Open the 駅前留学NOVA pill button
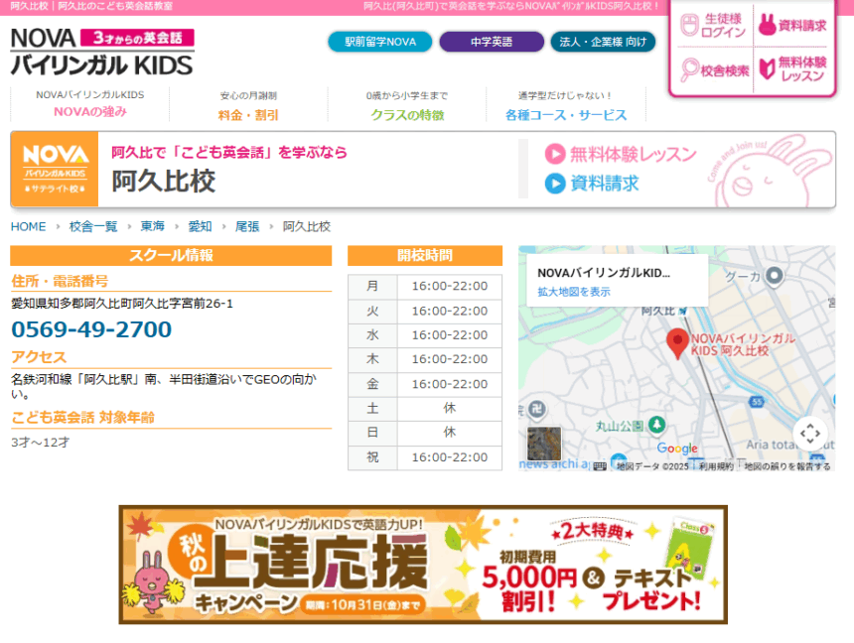The height and width of the screenshot is (643, 854). (380, 42)
